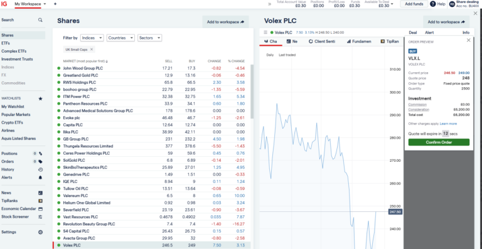Click the Add funds button

(414, 4)
